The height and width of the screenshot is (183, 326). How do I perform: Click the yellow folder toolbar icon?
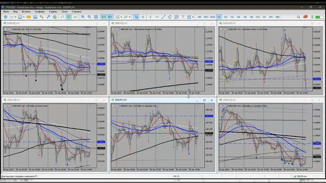tap(29, 17)
